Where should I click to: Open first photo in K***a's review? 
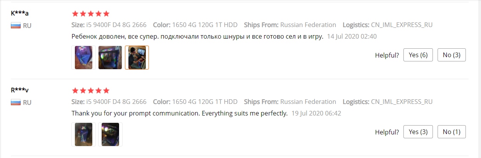pos(84,58)
